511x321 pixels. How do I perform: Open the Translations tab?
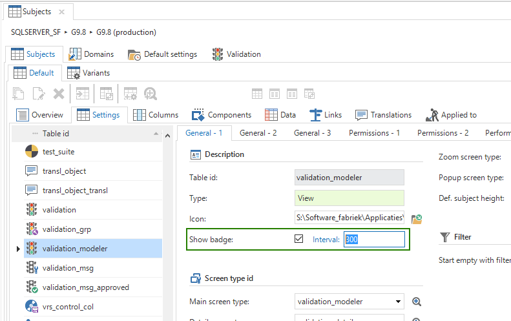click(383, 115)
